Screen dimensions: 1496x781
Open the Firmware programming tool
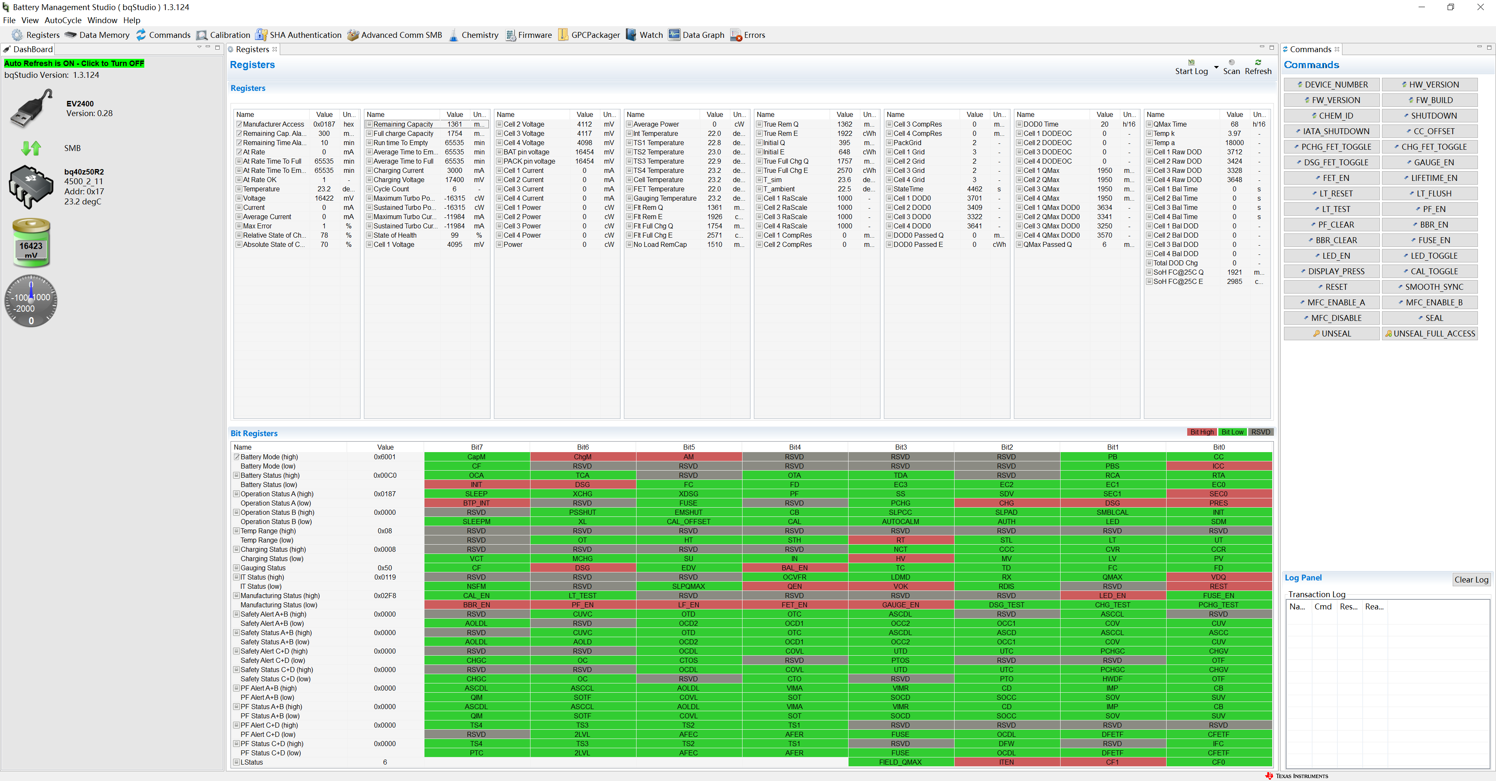coord(528,35)
